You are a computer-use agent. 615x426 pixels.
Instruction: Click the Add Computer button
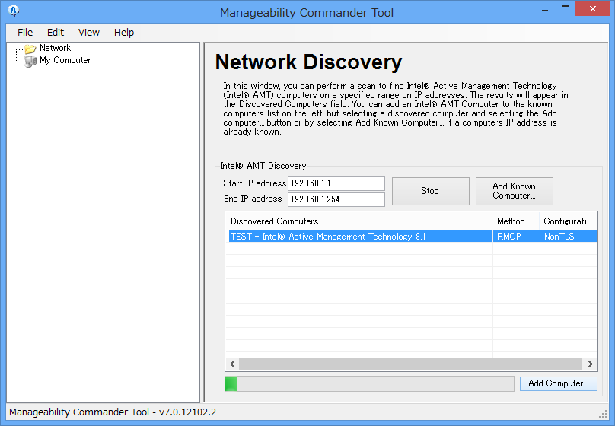559,383
